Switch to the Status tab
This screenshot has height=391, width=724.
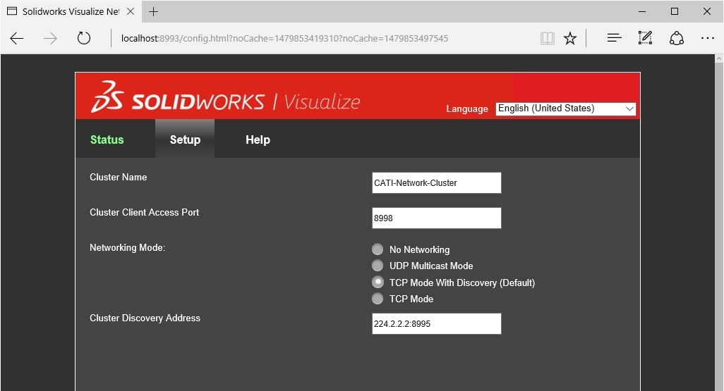tap(107, 139)
